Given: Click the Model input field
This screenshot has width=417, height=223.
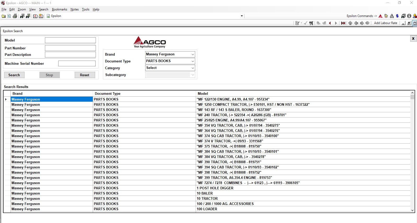Looking at the screenshot, I should 70,40.
